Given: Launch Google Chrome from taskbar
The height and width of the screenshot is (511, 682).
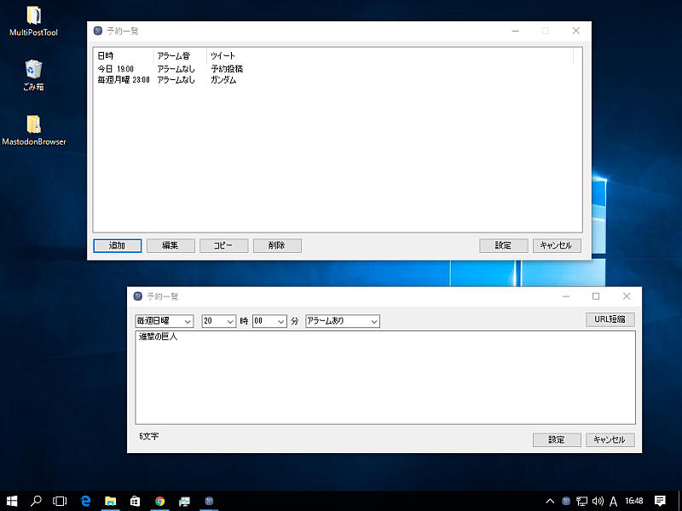Looking at the screenshot, I should point(159,501).
